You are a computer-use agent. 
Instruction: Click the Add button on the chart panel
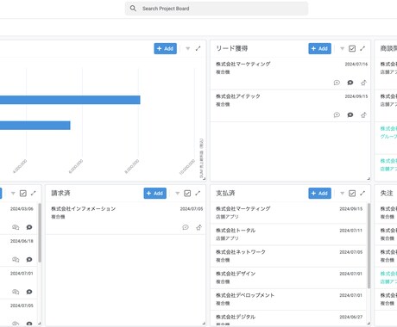(x=166, y=49)
